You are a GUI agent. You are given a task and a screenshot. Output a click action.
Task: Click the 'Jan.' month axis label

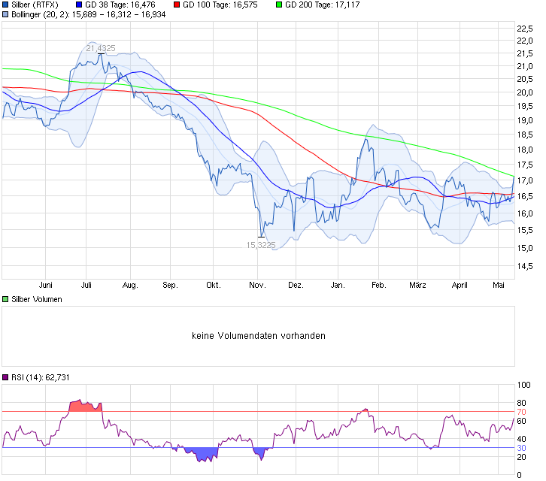(338, 285)
